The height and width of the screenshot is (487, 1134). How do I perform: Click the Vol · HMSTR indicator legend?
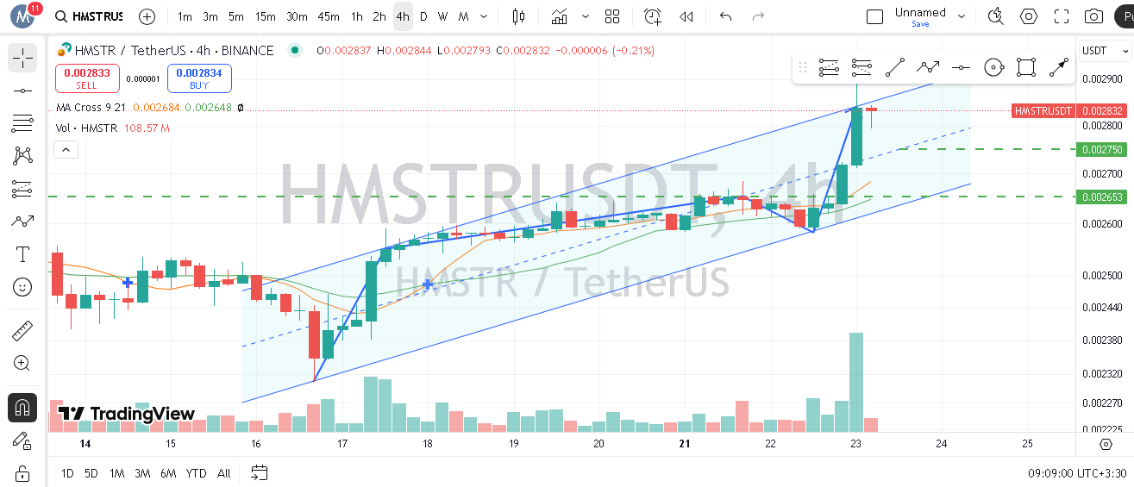86,128
